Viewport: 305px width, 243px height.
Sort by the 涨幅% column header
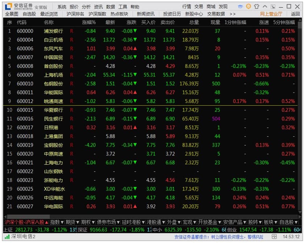pyautogui.click(x=89, y=22)
